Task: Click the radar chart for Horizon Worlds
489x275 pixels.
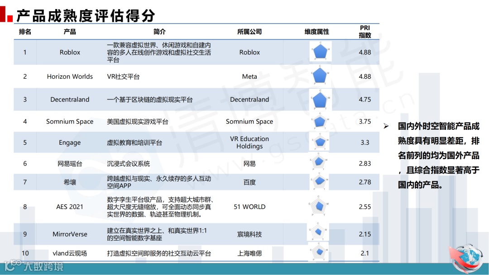Action: tap(320, 76)
